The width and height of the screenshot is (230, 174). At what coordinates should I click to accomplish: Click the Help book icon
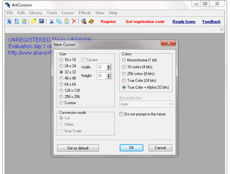[x=91, y=21]
